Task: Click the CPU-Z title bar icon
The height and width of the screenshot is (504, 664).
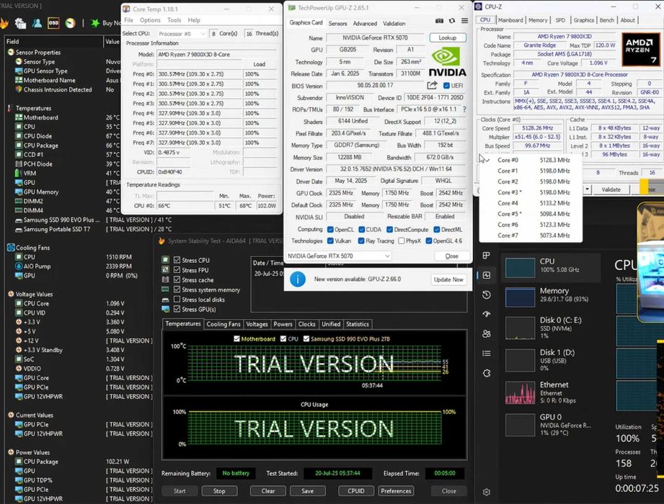Action: pyautogui.click(x=479, y=6)
